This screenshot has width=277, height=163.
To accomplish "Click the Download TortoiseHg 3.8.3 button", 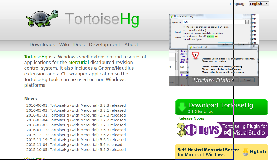I will click(x=221, y=107).
